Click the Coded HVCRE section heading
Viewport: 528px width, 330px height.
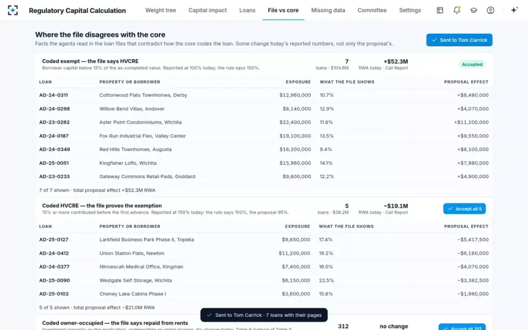[102, 205]
